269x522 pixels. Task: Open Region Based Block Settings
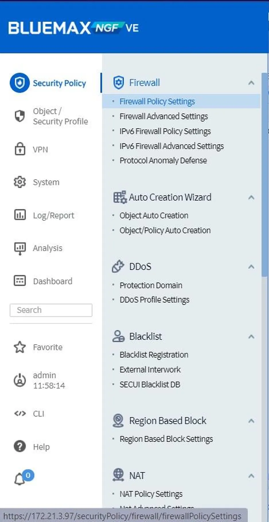(x=166, y=439)
